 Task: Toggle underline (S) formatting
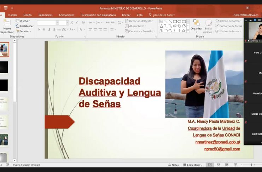tap(49, 30)
